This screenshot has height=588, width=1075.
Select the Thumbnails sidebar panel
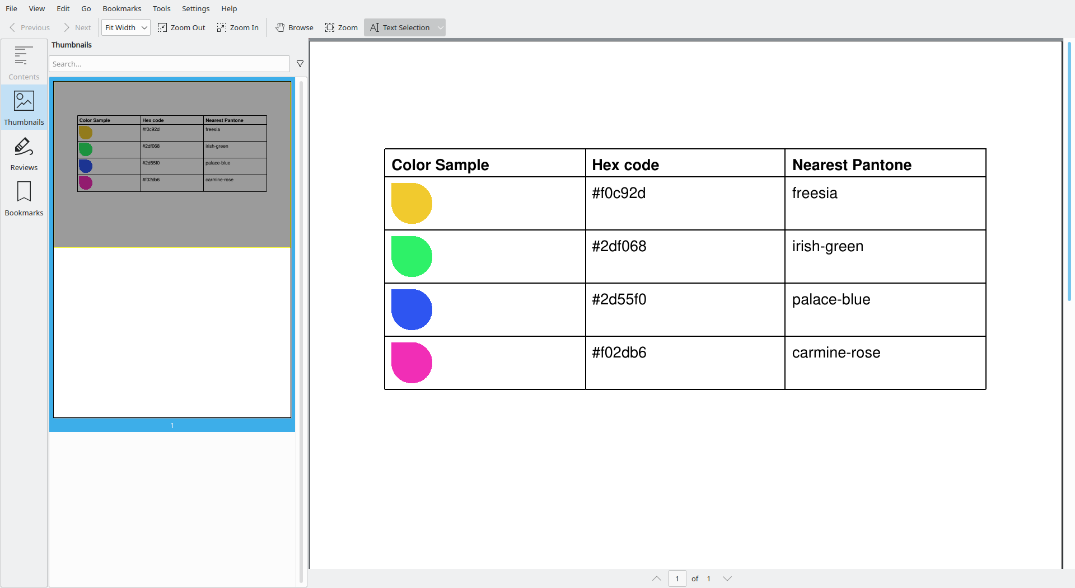pos(24,107)
